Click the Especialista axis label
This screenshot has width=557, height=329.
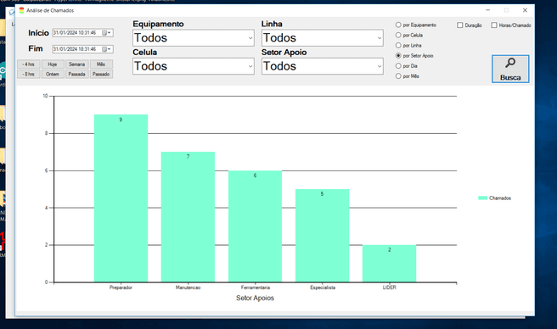(x=323, y=287)
